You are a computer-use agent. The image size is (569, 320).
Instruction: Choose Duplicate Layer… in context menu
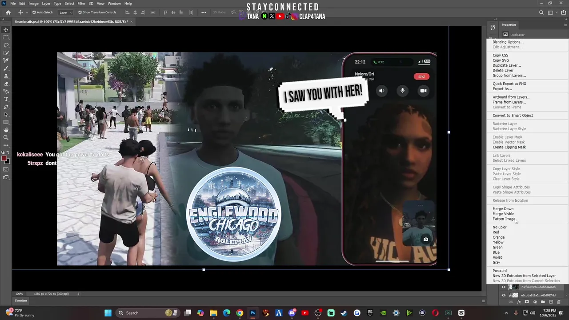click(507, 65)
